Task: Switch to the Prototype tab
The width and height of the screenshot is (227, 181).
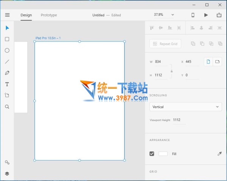Action: (x=49, y=15)
